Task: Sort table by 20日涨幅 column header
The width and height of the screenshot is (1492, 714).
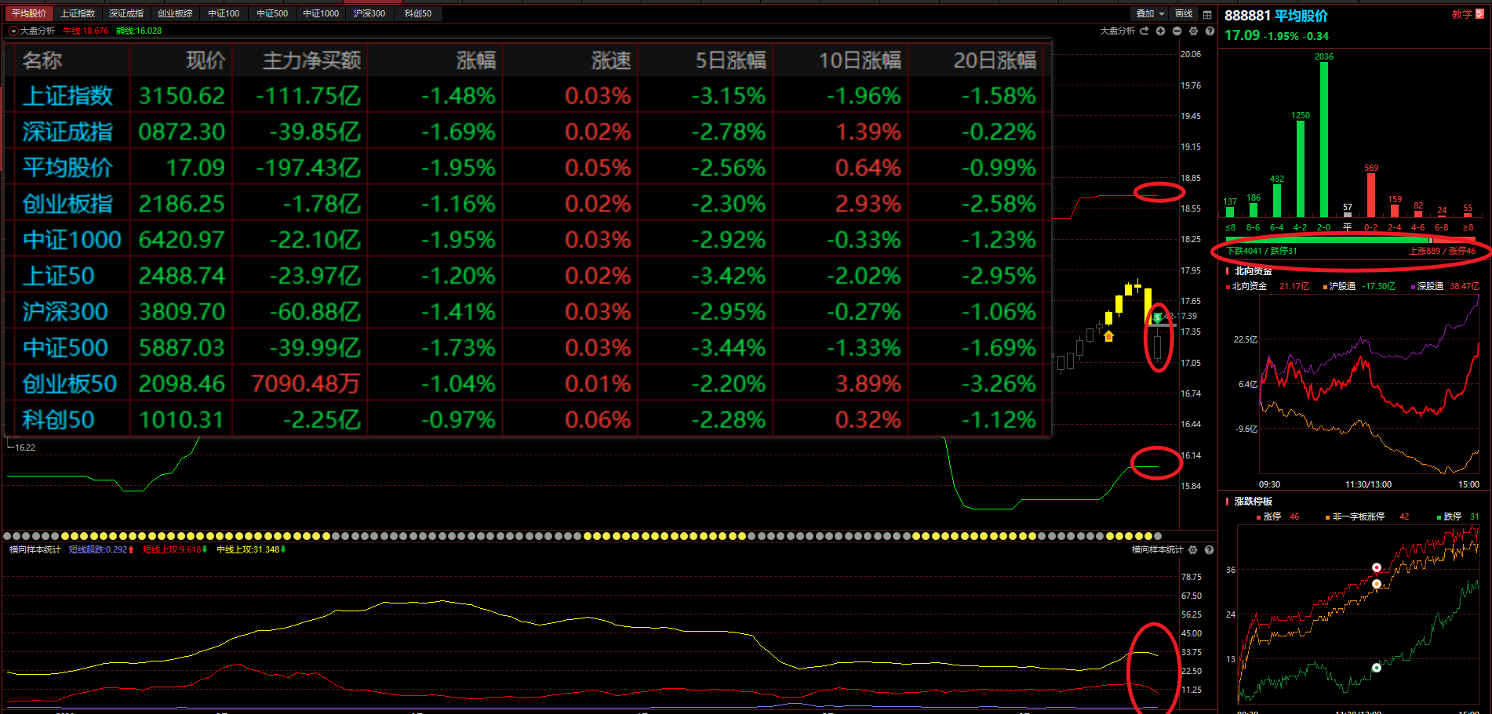Action: (995, 60)
